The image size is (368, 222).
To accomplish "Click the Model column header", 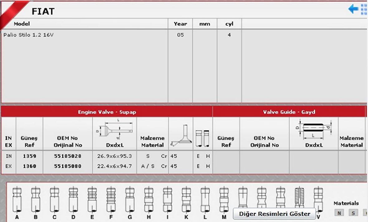I will pyautogui.click(x=22, y=24).
